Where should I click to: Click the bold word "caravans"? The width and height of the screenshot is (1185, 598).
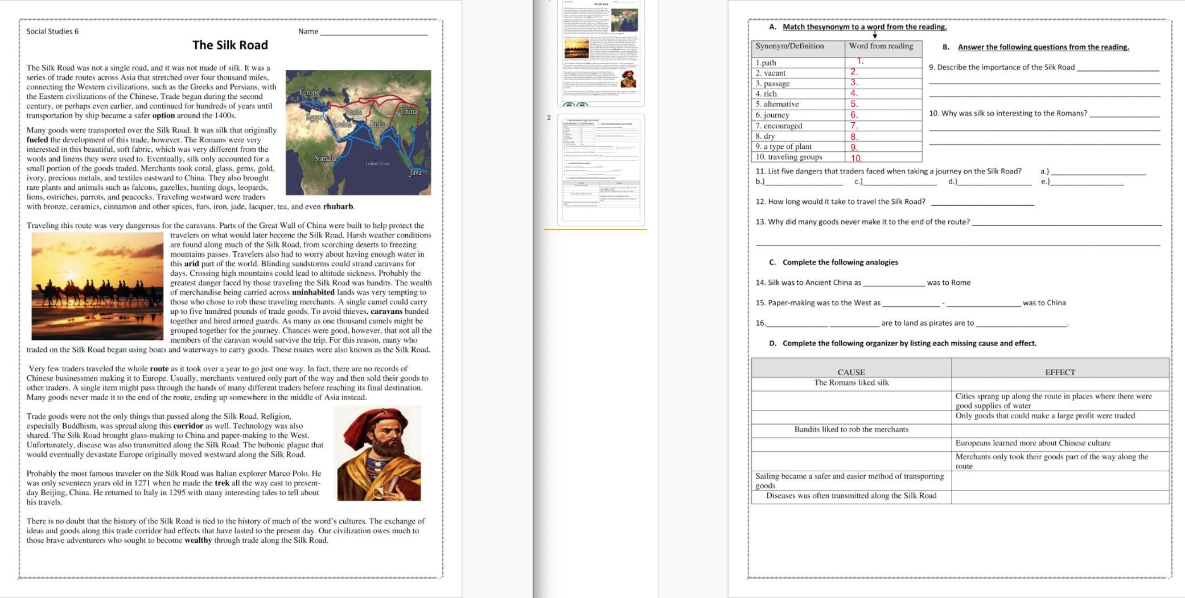coord(386,312)
